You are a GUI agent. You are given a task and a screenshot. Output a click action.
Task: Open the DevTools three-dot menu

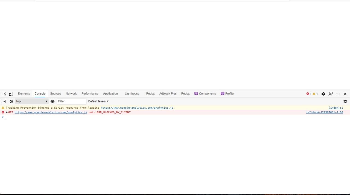338,94
